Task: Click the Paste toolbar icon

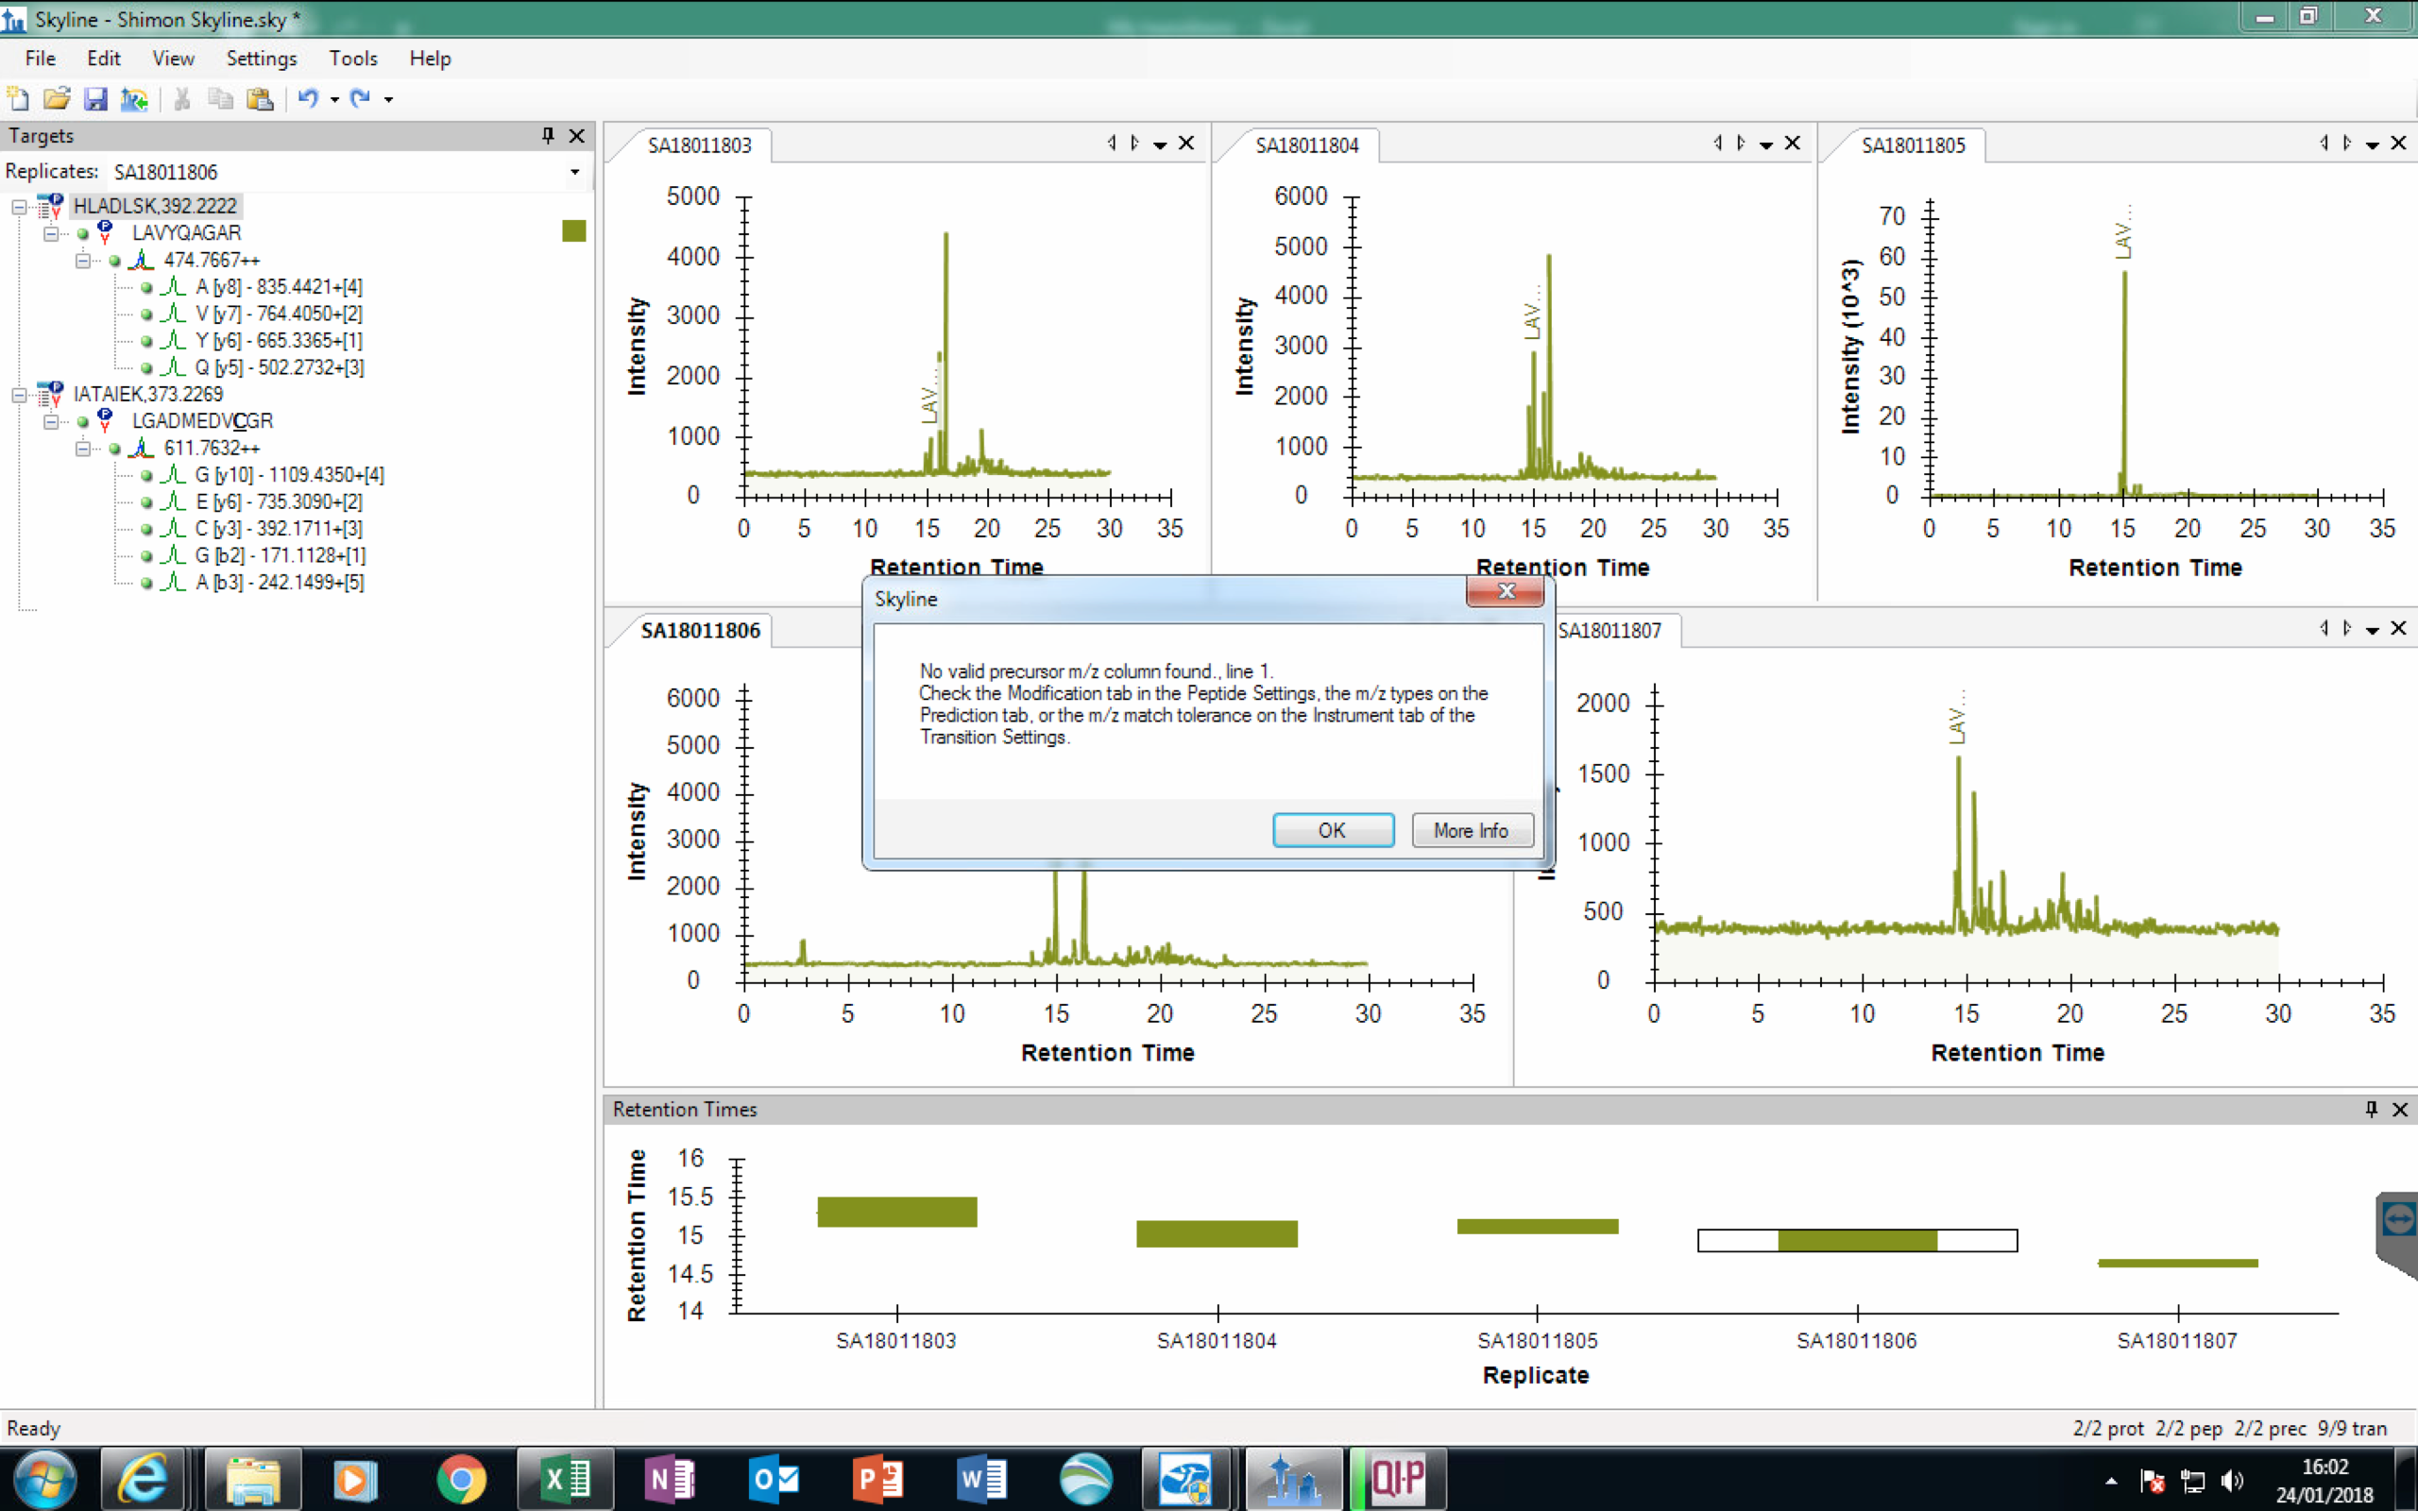Action: click(x=260, y=99)
